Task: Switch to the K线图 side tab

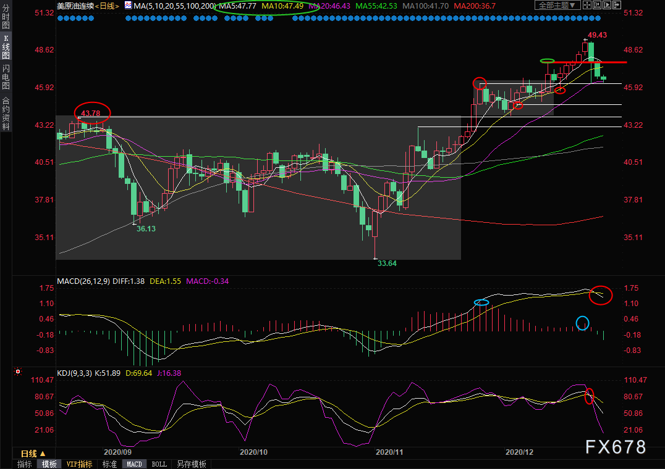Action: (x=6, y=47)
